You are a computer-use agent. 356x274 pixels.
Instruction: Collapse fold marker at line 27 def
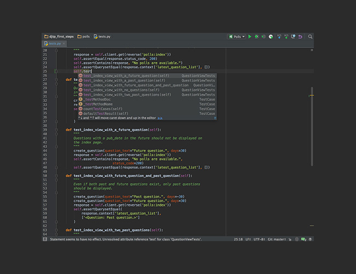(x=56, y=80)
